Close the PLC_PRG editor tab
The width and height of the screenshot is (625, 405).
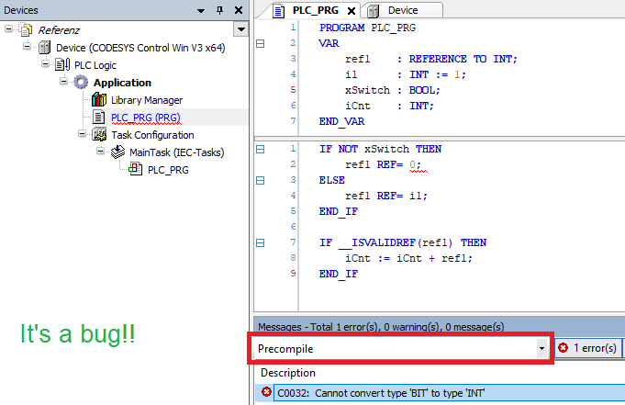click(x=352, y=11)
